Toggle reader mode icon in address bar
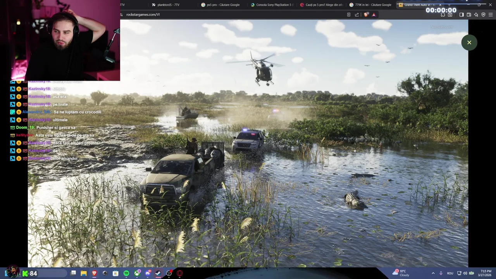 click(349, 15)
